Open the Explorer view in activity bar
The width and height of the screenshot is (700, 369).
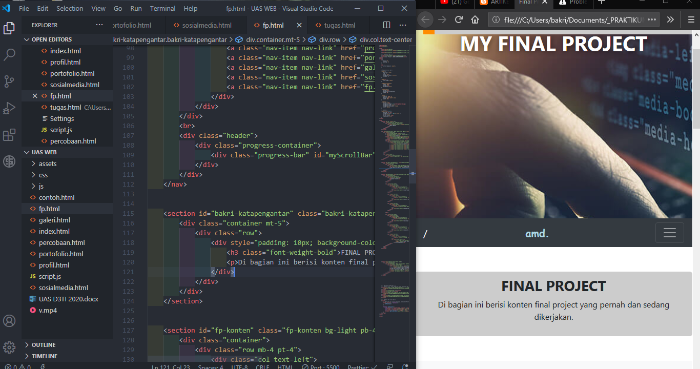point(9,28)
